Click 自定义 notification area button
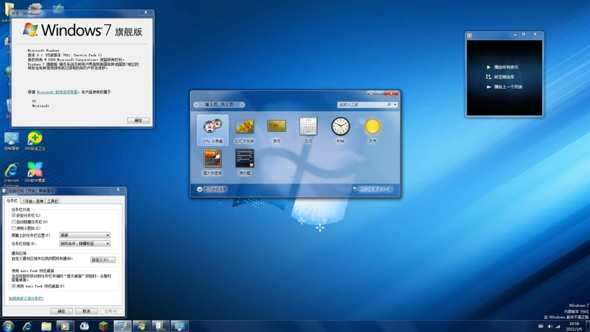 click(103, 260)
